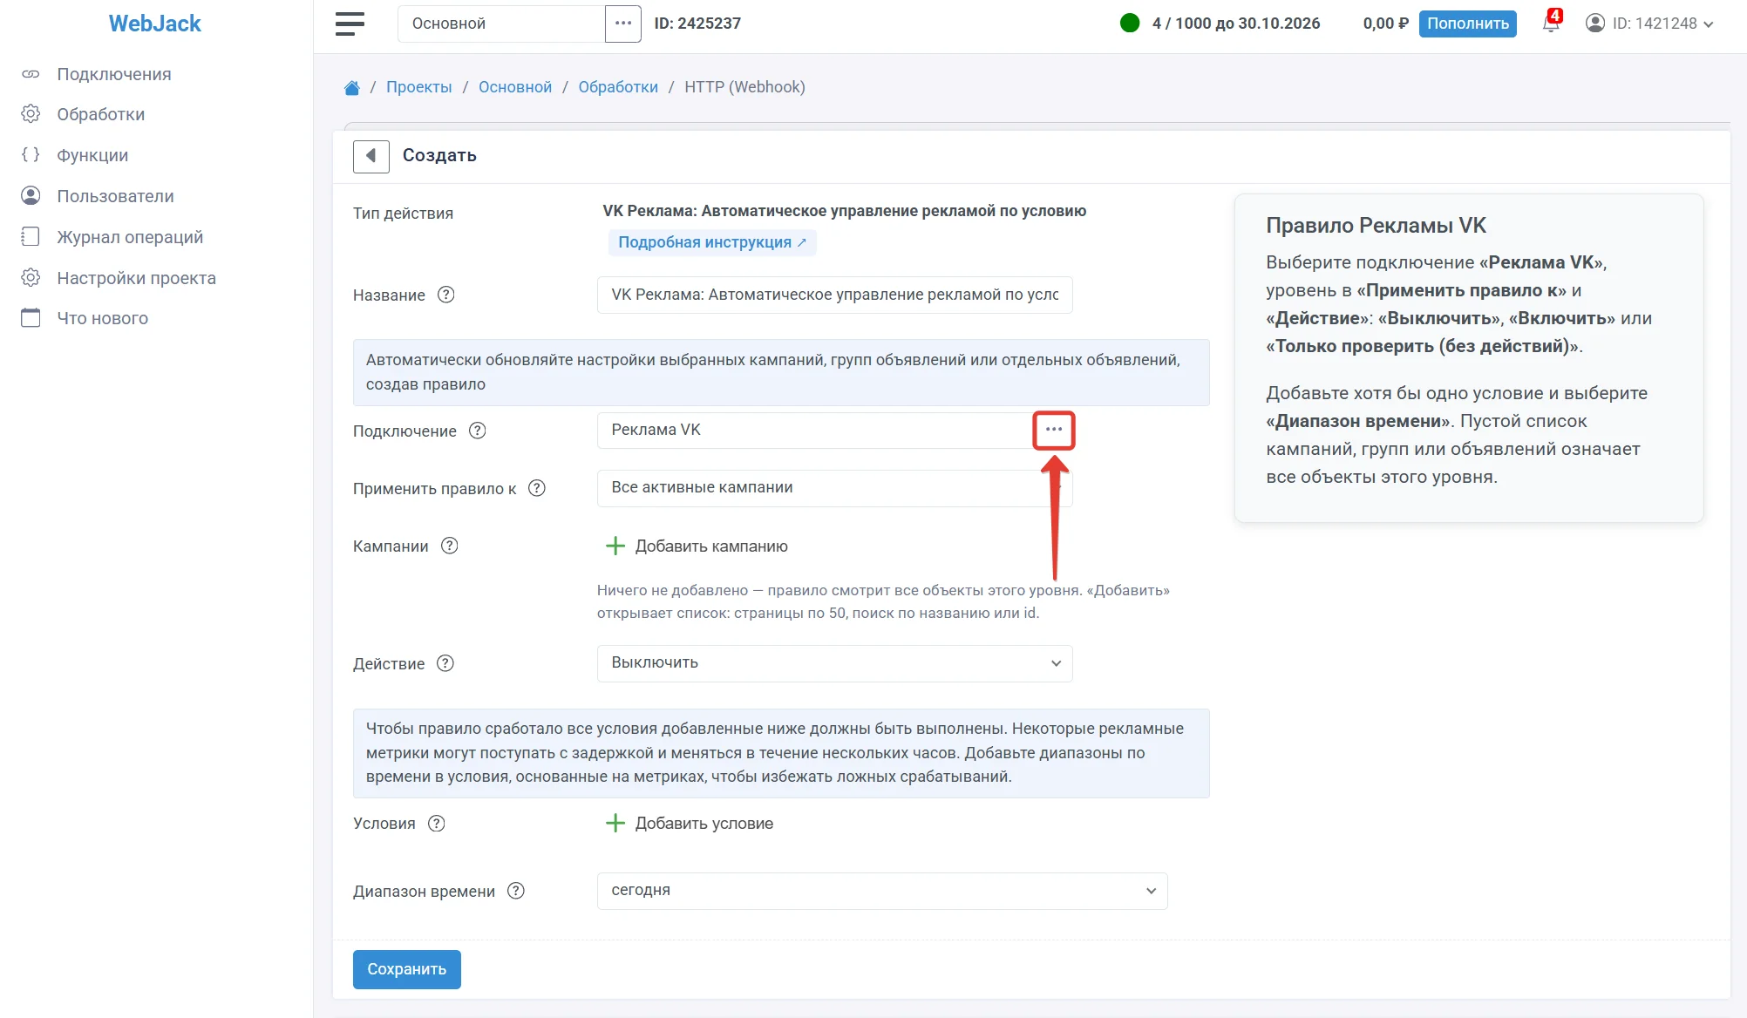Click the three-dots button in Подключение field
Screen dimensions: 1747x1018
(1053, 430)
